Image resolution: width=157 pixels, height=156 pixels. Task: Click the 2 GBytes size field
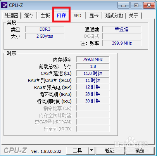[45, 36]
